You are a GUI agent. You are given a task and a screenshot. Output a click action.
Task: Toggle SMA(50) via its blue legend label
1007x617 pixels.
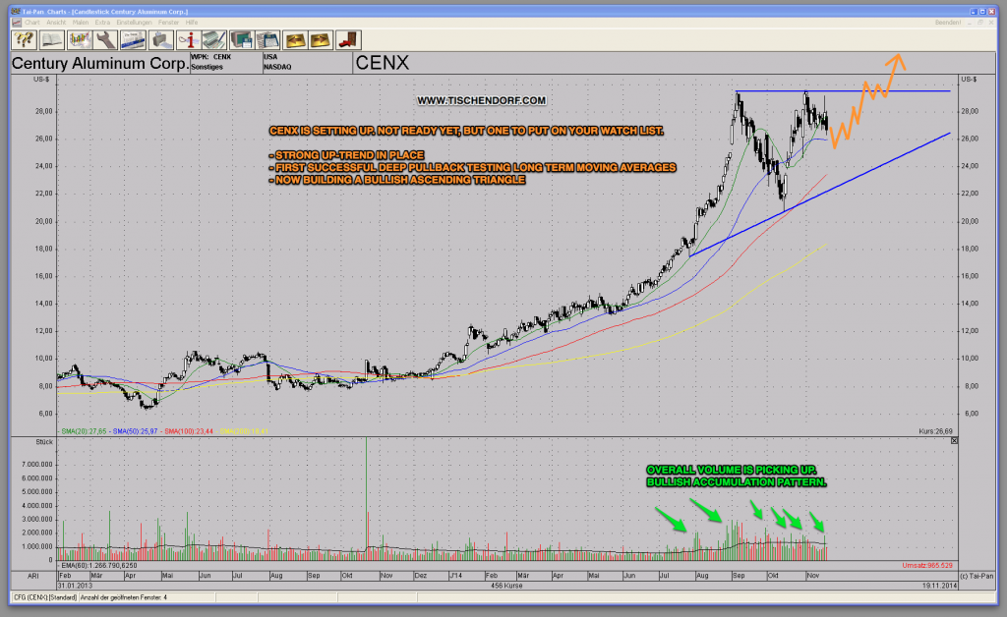(134, 430)
